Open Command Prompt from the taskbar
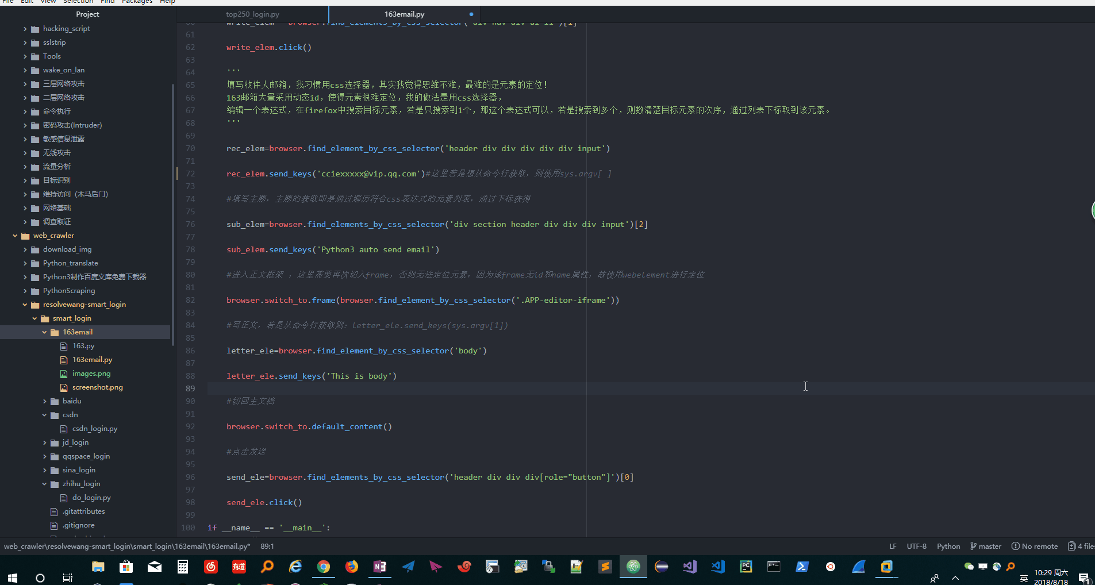 pyautogui.click(x=774, y=567)
